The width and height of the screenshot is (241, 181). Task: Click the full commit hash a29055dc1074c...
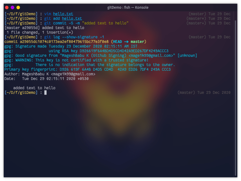[64, 42]
